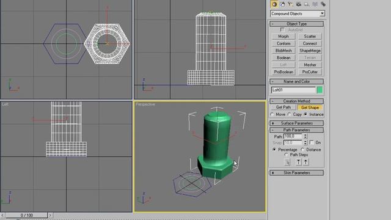Toggle the AutoGrid checkbox
The height and width of the screenshot is (220, 391).
pyautogui.click(x=282, y=30)
